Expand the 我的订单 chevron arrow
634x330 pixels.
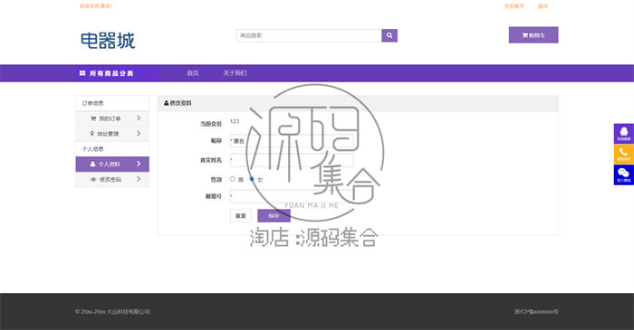click(x=139, y=118)
